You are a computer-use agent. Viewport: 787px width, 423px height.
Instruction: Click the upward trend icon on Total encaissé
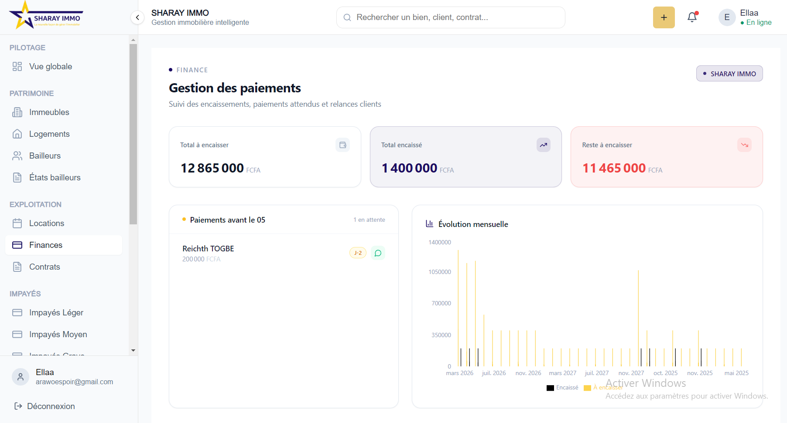coord(543,145)
